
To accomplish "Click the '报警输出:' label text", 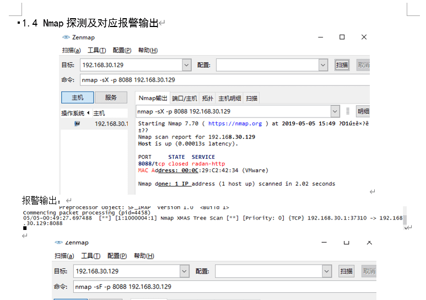I will pyautogui.click(x=41, y=200).
